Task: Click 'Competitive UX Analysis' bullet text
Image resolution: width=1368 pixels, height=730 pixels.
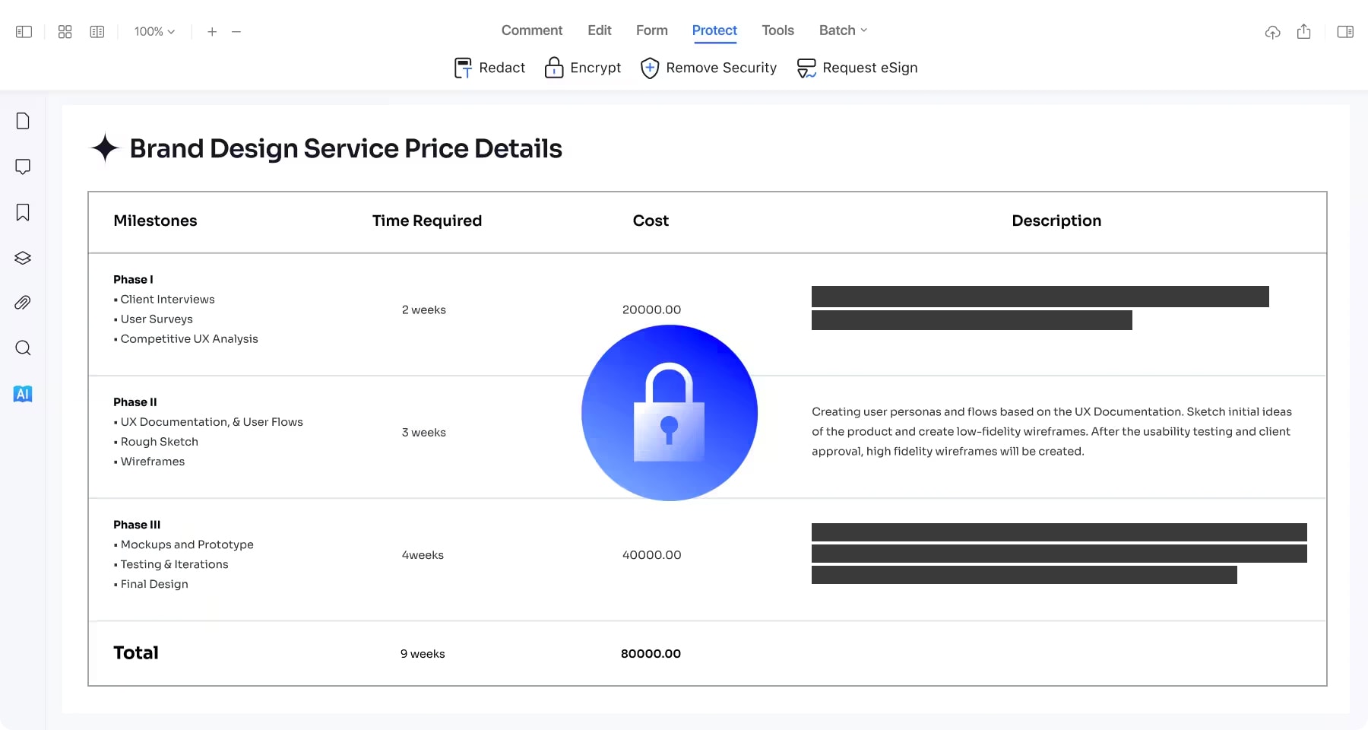Action: [189, 338]
